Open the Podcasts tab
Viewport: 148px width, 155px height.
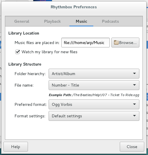[110, 21]
